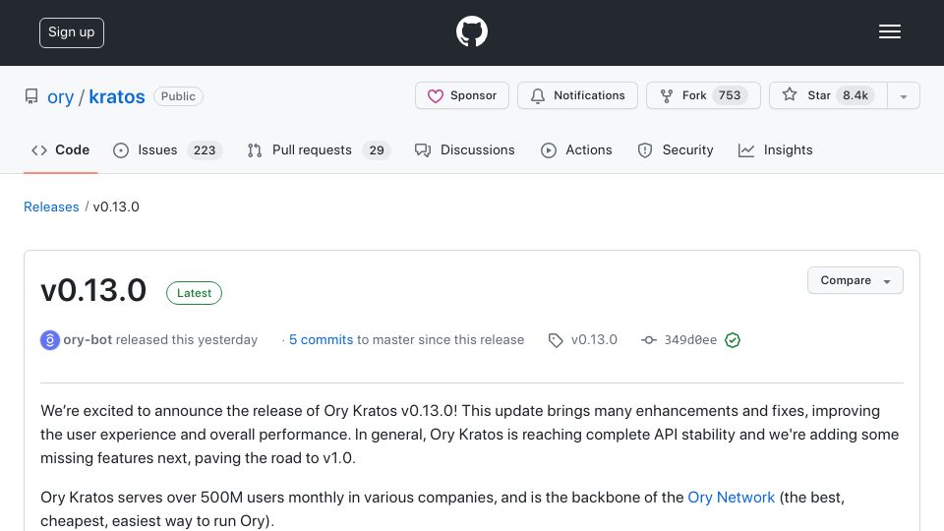The width and height of the screenshot is (944, 531).
Task: Click the star icon in Star button
Action: [790, 94]
